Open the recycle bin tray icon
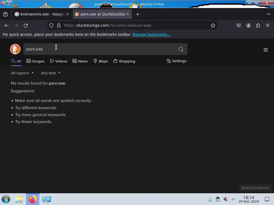The width and height of the screenshot is (274, 205). tap(210, 199)
